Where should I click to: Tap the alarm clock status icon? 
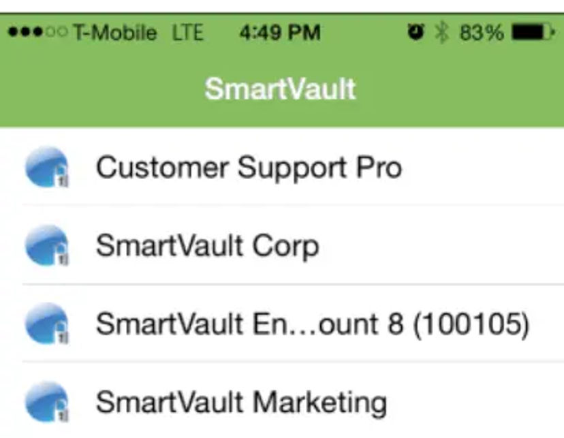coord(416,32)
